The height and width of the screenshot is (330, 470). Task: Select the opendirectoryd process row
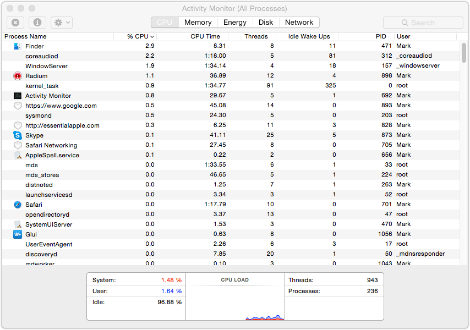pos(231,214)
